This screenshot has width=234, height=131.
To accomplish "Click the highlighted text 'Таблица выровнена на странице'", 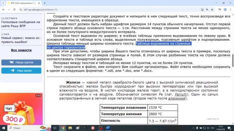I will click(x=163, y=44).
